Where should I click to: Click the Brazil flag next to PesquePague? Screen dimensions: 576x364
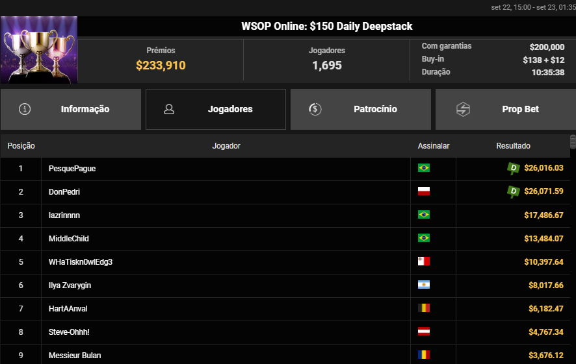point(424,168)
